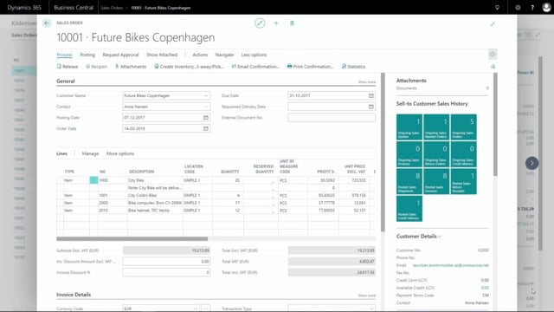554x312 pixels.
Task: Open Statistics from the toolbar
Action: [354, 67]
